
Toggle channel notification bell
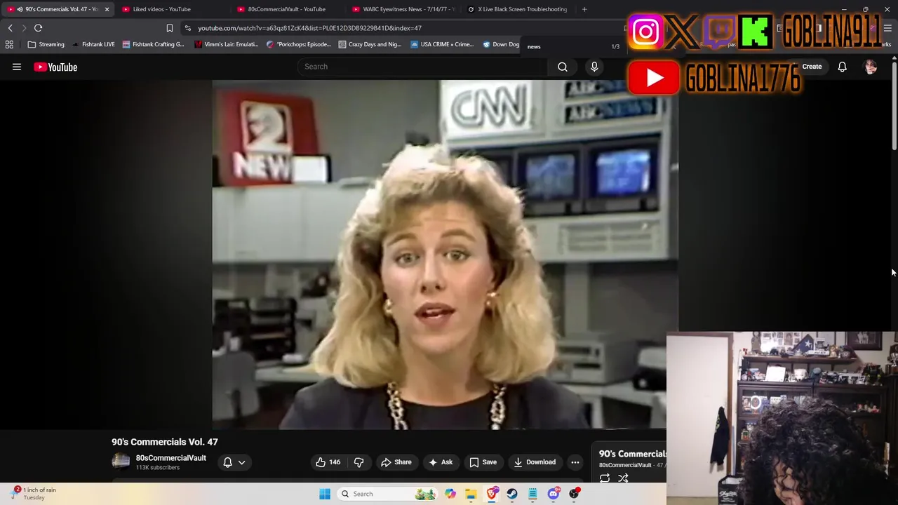[227, 462]
